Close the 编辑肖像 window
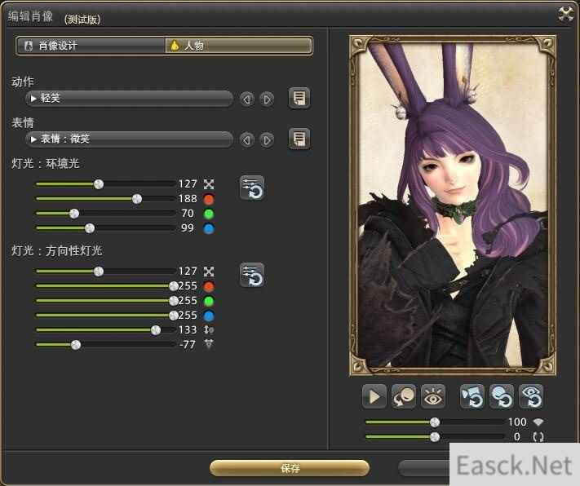Viewport: 580px width, 486px height. coord(565,15)
